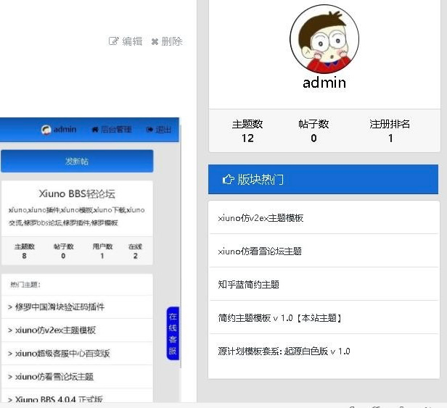The height and width of the screenshot is (408, 447).
Task: Open 源计划模板套系: 起源白色版 v 1.0
Action: point(284,351)
